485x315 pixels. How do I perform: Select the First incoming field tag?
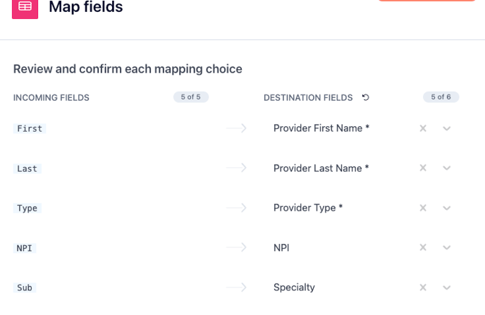click(30, 128)
